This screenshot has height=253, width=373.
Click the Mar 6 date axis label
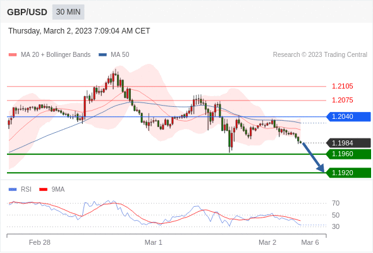(310, 242)
